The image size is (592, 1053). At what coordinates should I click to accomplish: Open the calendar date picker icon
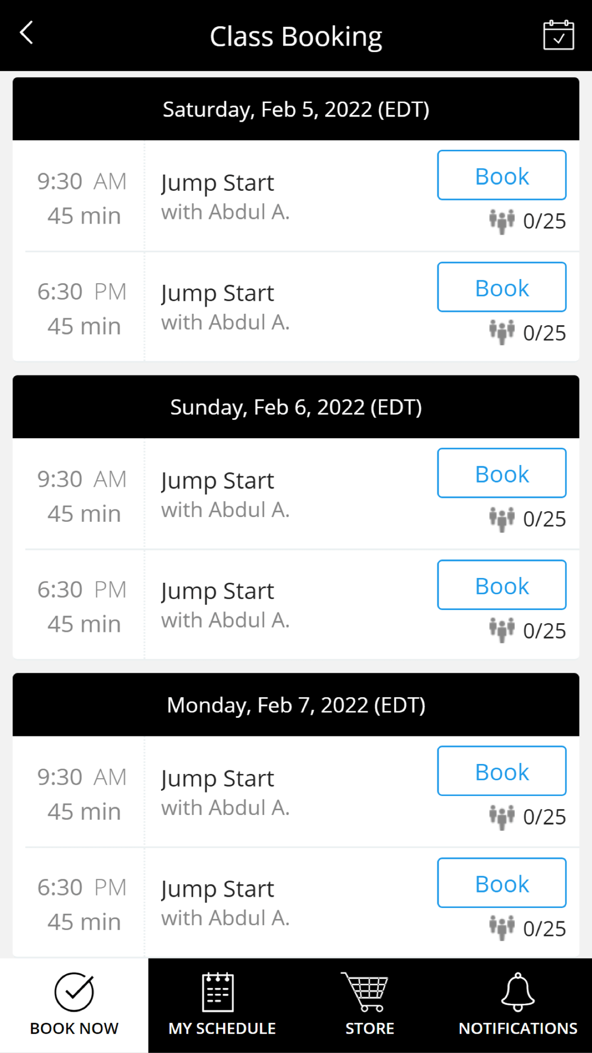pos(558,36)
